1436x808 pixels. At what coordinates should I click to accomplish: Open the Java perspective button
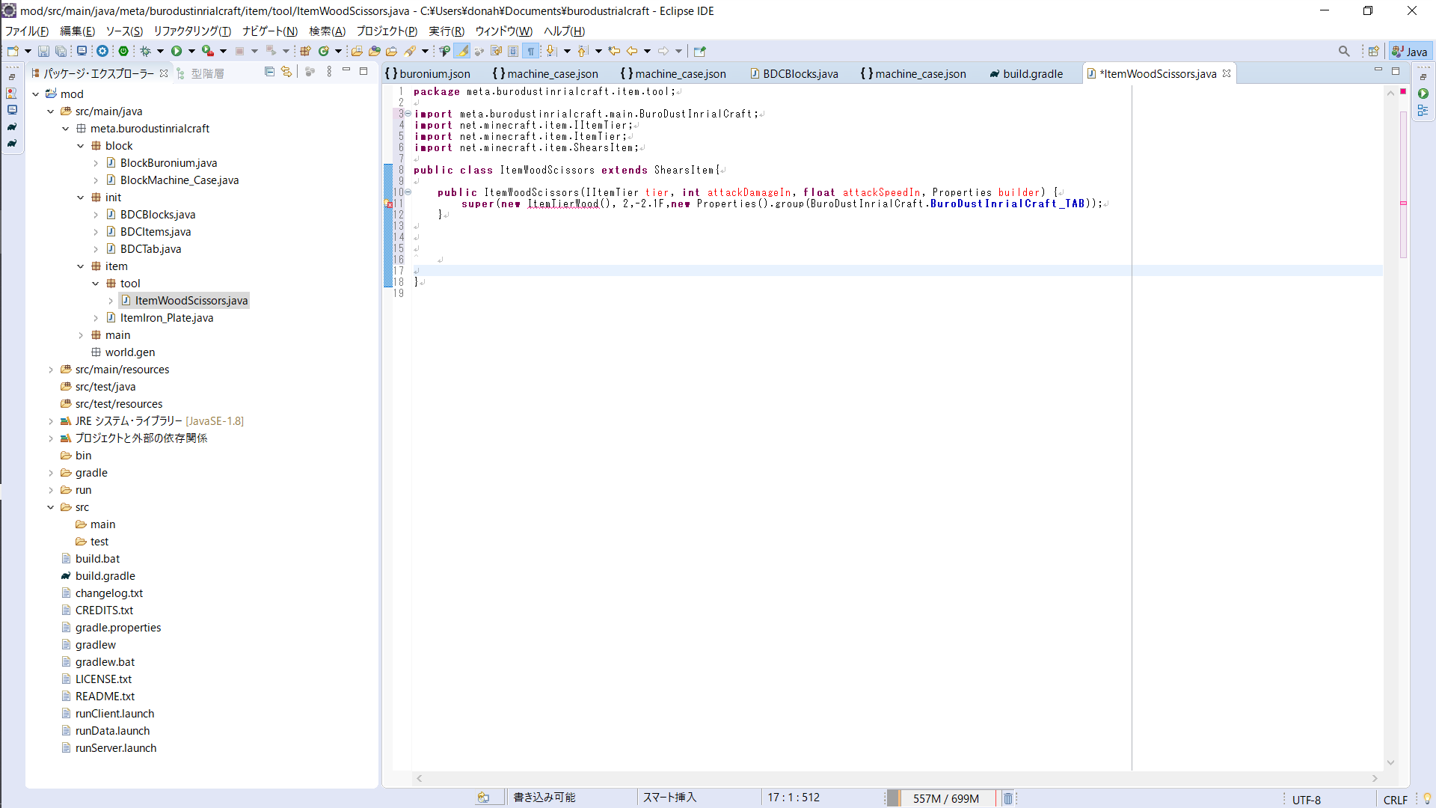(1410, 51)
